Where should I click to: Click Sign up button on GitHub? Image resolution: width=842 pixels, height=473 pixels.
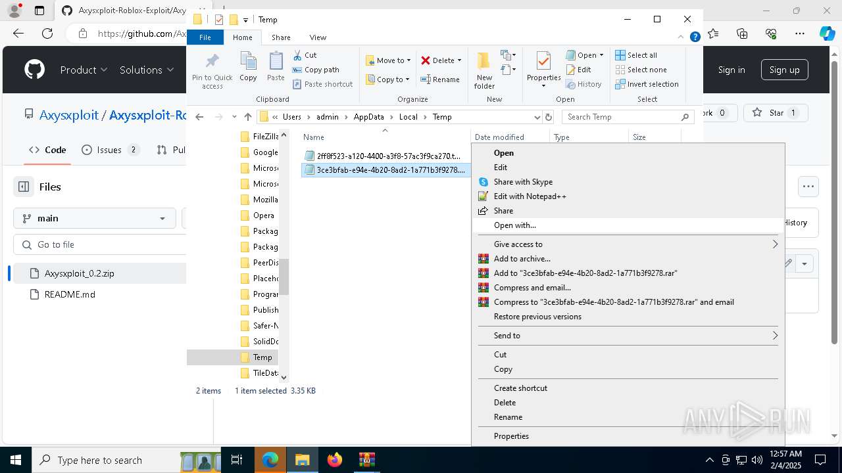click(784, 70)
